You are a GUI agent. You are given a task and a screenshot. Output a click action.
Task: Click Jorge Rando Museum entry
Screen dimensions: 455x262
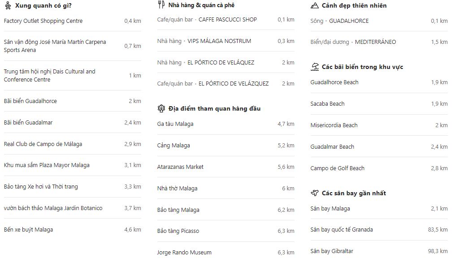click(x=184, y=253)
